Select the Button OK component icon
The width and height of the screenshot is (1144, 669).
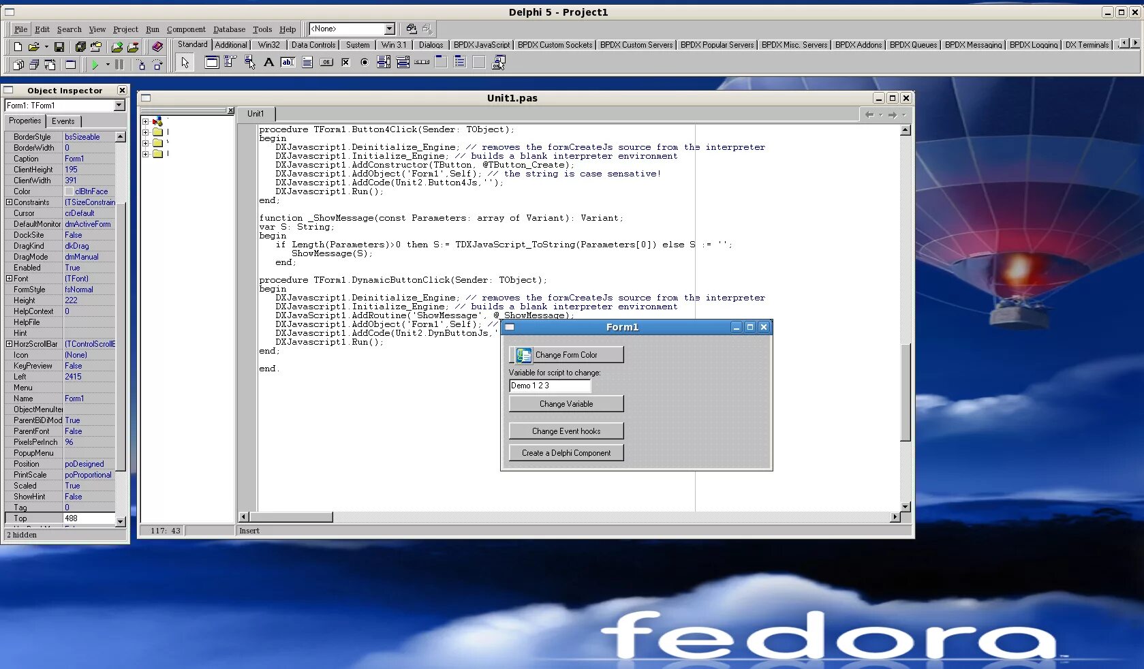(326, 62)
